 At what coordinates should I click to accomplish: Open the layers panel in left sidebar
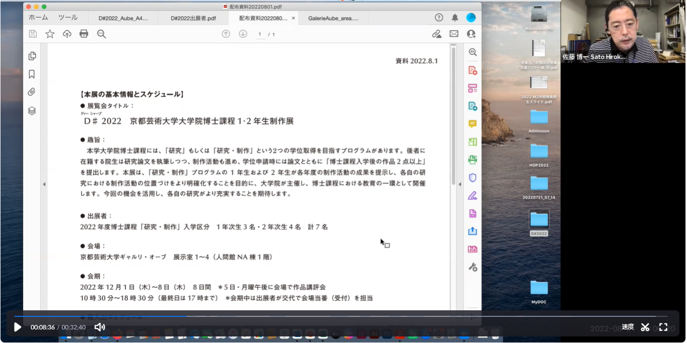coord(32,111)
